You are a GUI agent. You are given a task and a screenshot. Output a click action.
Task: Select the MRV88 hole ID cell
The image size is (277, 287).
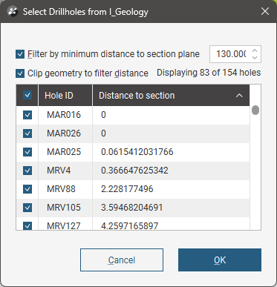click(x=65, y=189)
